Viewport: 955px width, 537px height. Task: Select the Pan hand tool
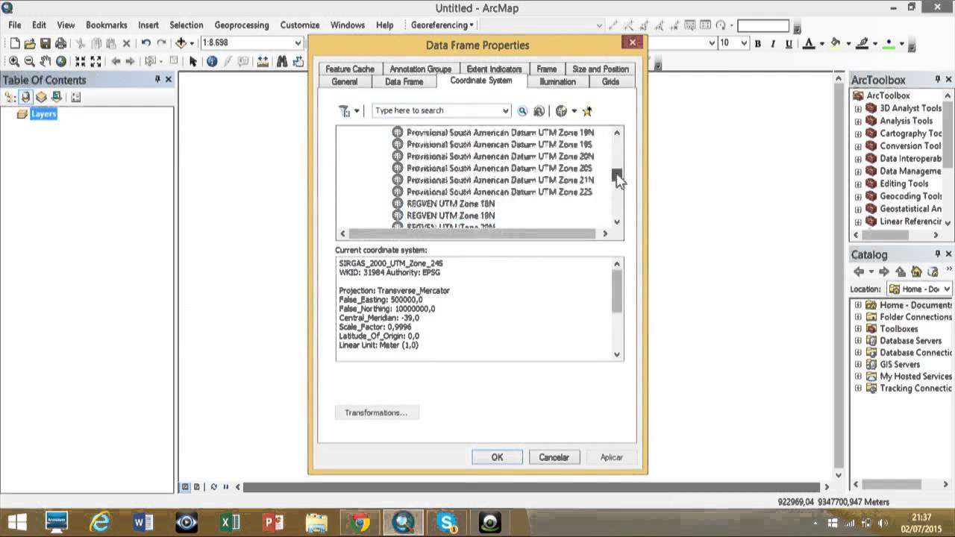46,62
